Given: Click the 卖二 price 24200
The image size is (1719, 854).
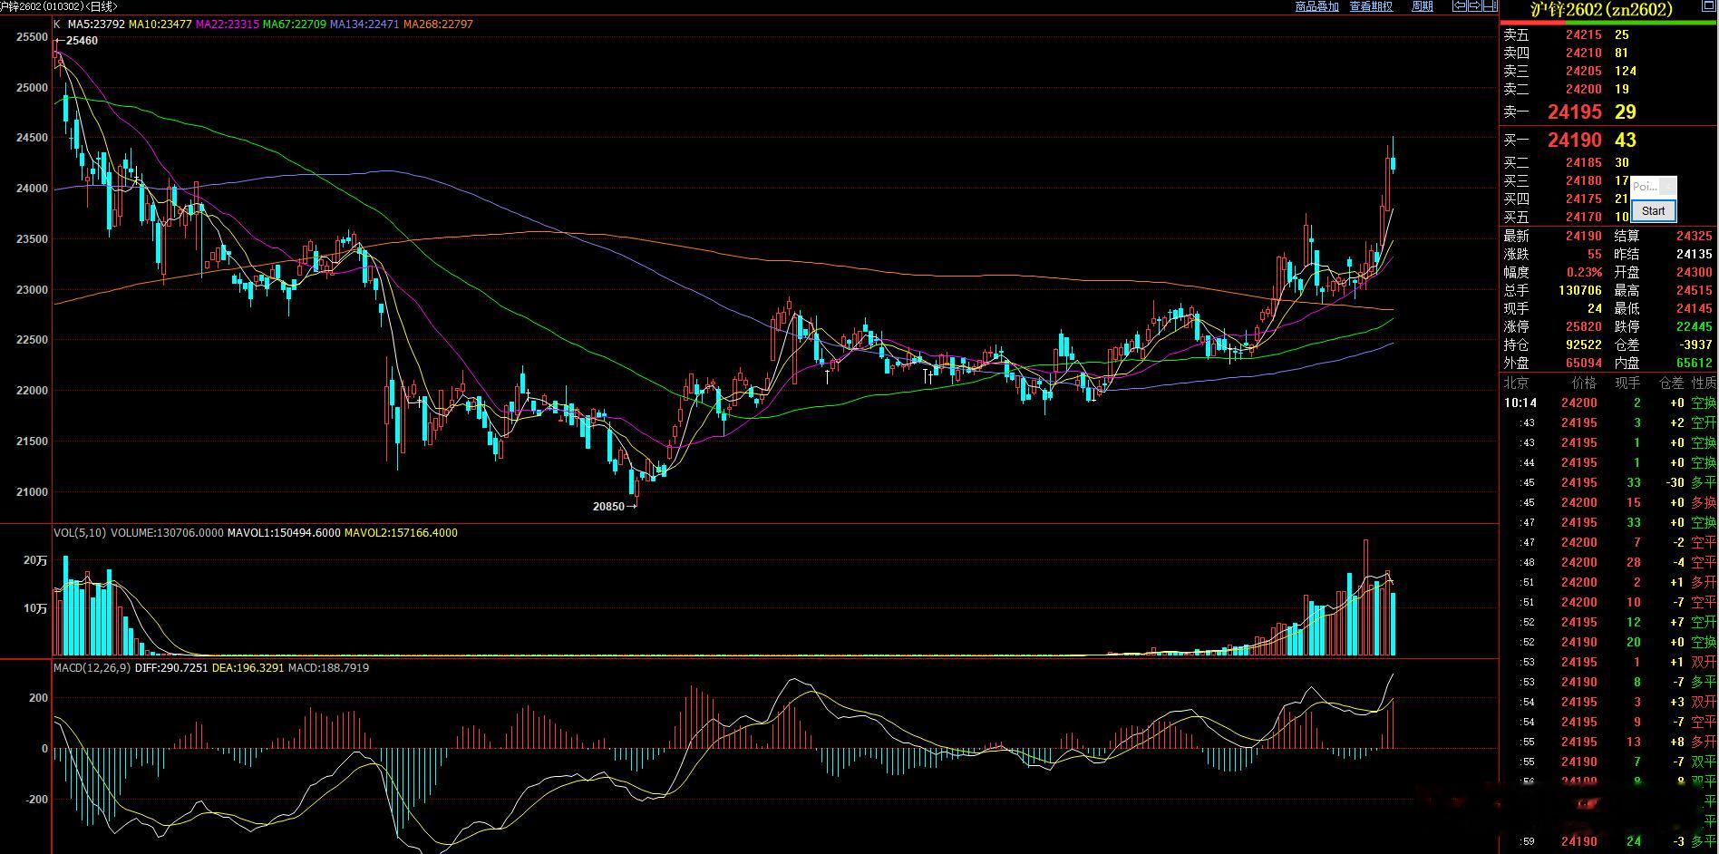Looking at the screenshot, I should click(x=1584, y=89).
